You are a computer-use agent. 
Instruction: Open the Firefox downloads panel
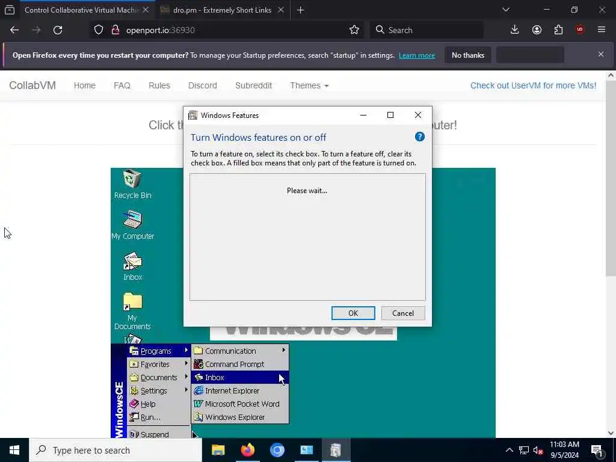coord(514,30)
